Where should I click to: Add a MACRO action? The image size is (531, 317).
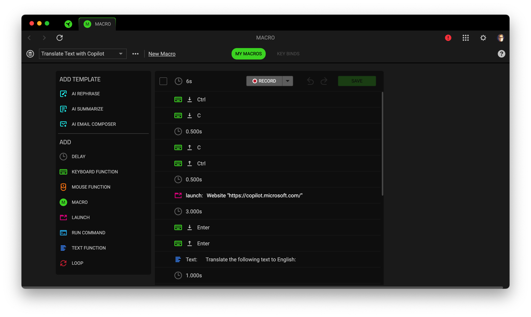80,202
